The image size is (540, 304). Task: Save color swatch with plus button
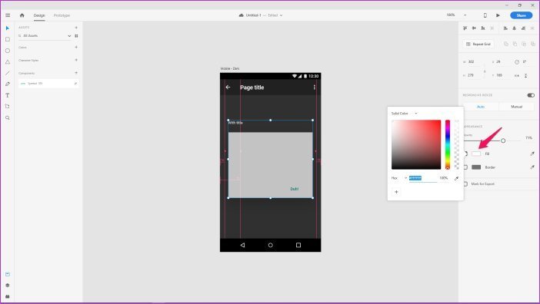(x=396, y=192)
